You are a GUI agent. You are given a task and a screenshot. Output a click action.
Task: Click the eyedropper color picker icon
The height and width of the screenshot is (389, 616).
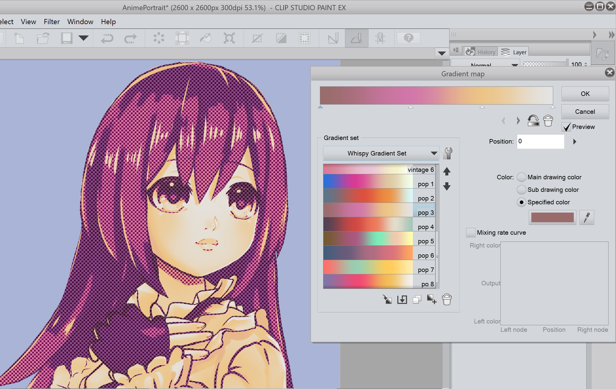(587, 218)
